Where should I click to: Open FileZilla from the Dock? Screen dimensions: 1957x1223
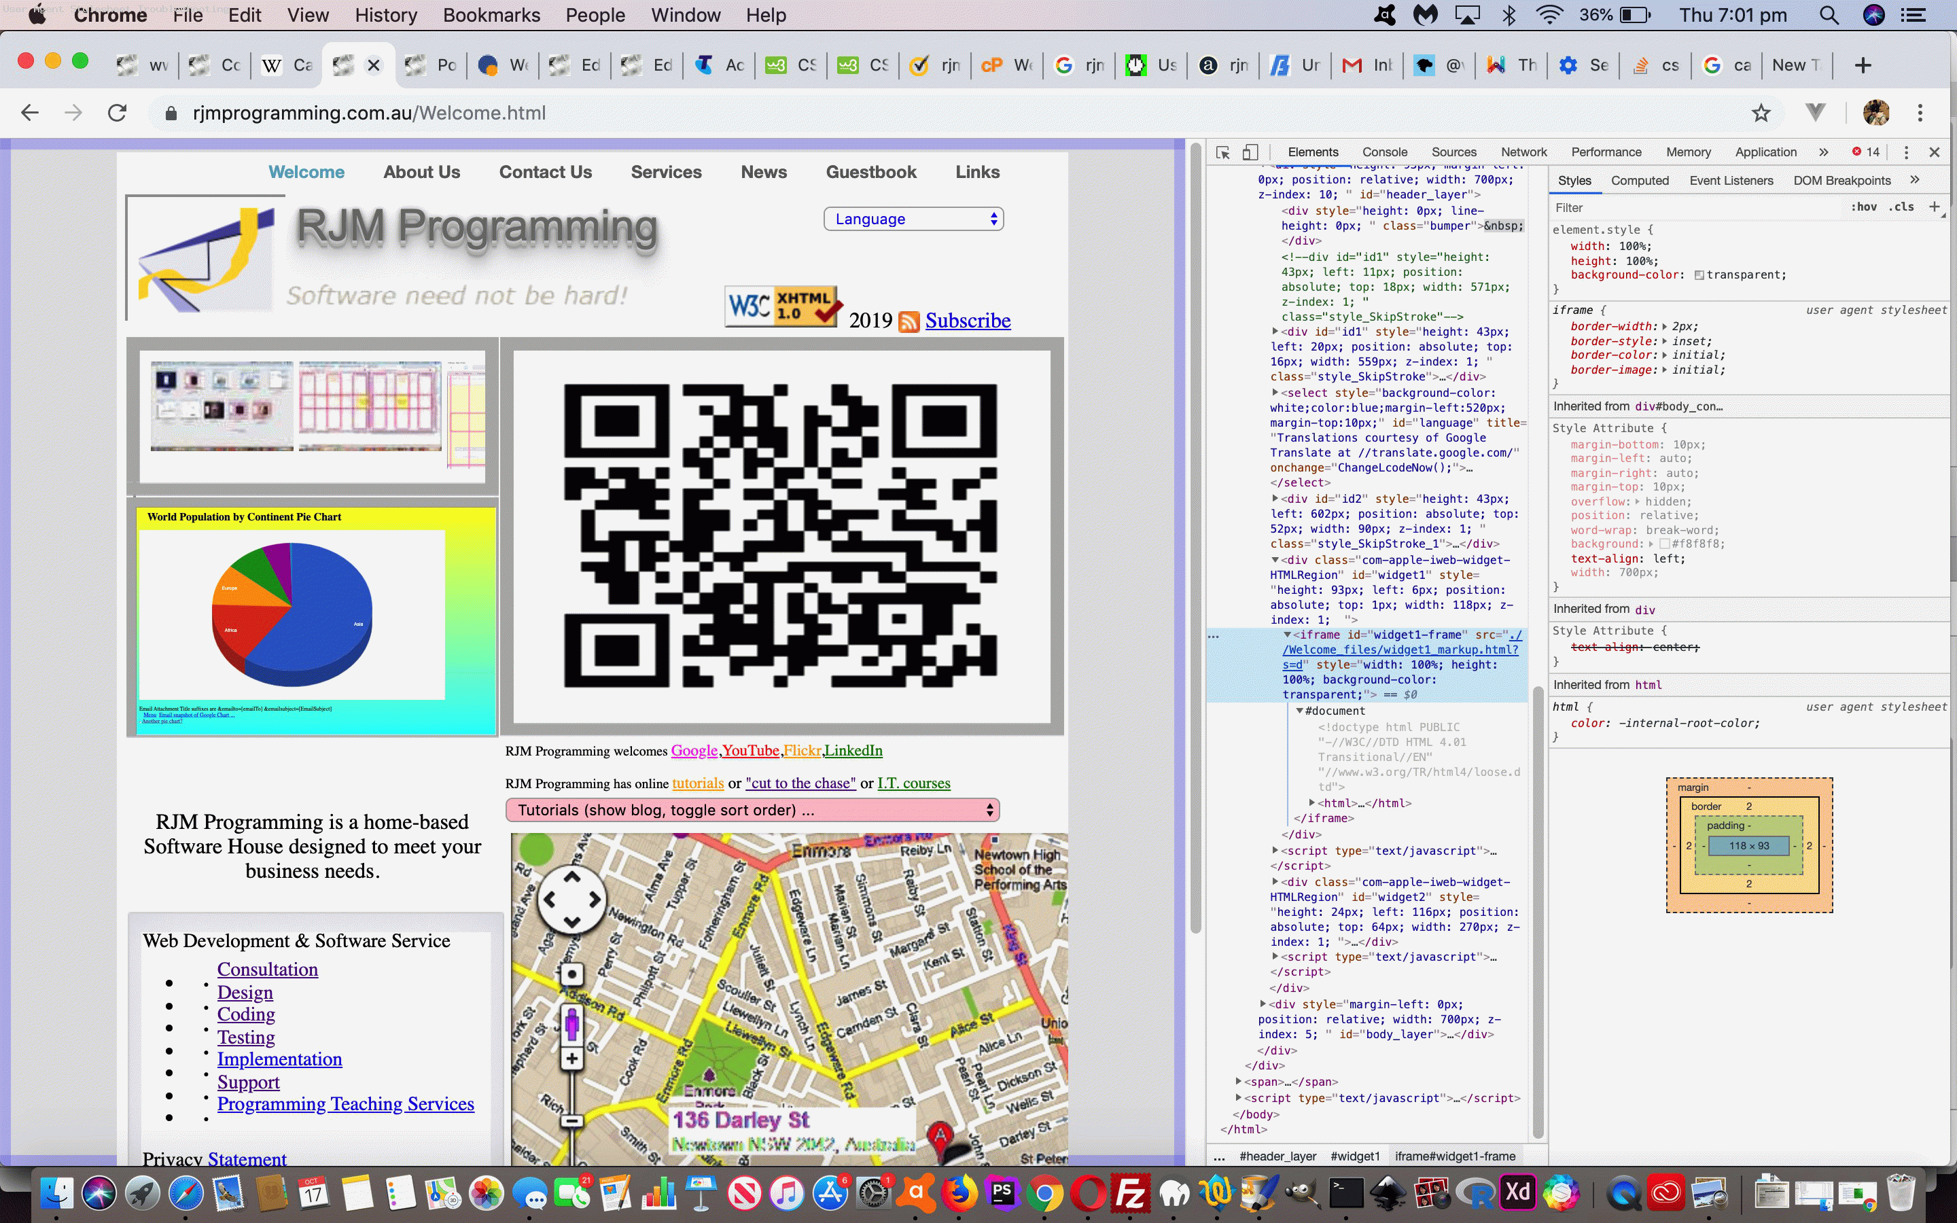pos(1130,1193)
